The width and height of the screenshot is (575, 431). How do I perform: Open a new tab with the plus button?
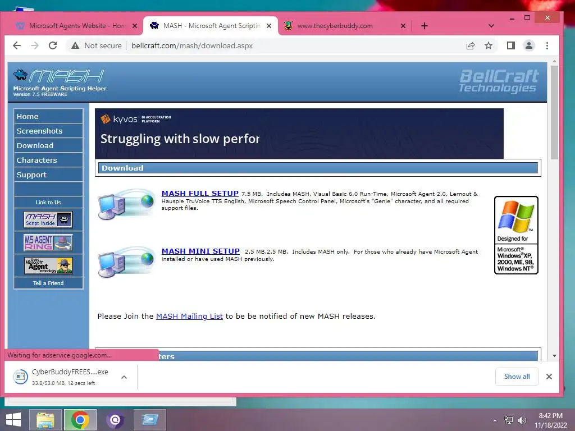tap(425, 26)
